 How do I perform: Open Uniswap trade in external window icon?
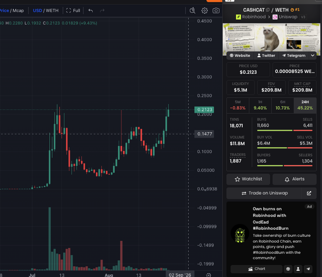(x=309, y=193)
